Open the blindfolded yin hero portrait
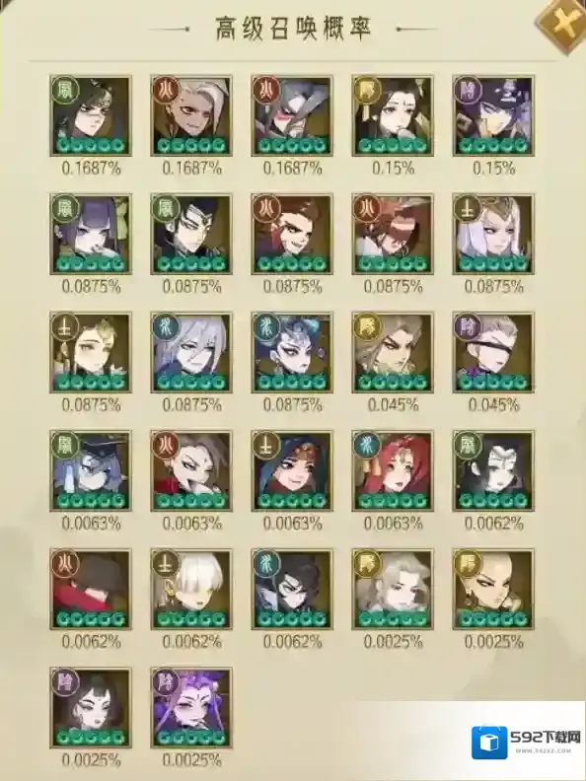 (x=493, y=353)
